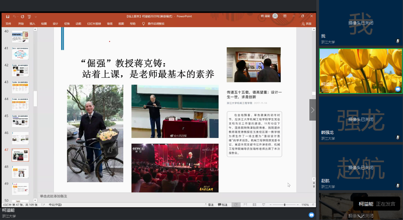Toggle normal view button in status bar
Image resolution: width=403 pixels, height=220 pixels.
(236, 205)
